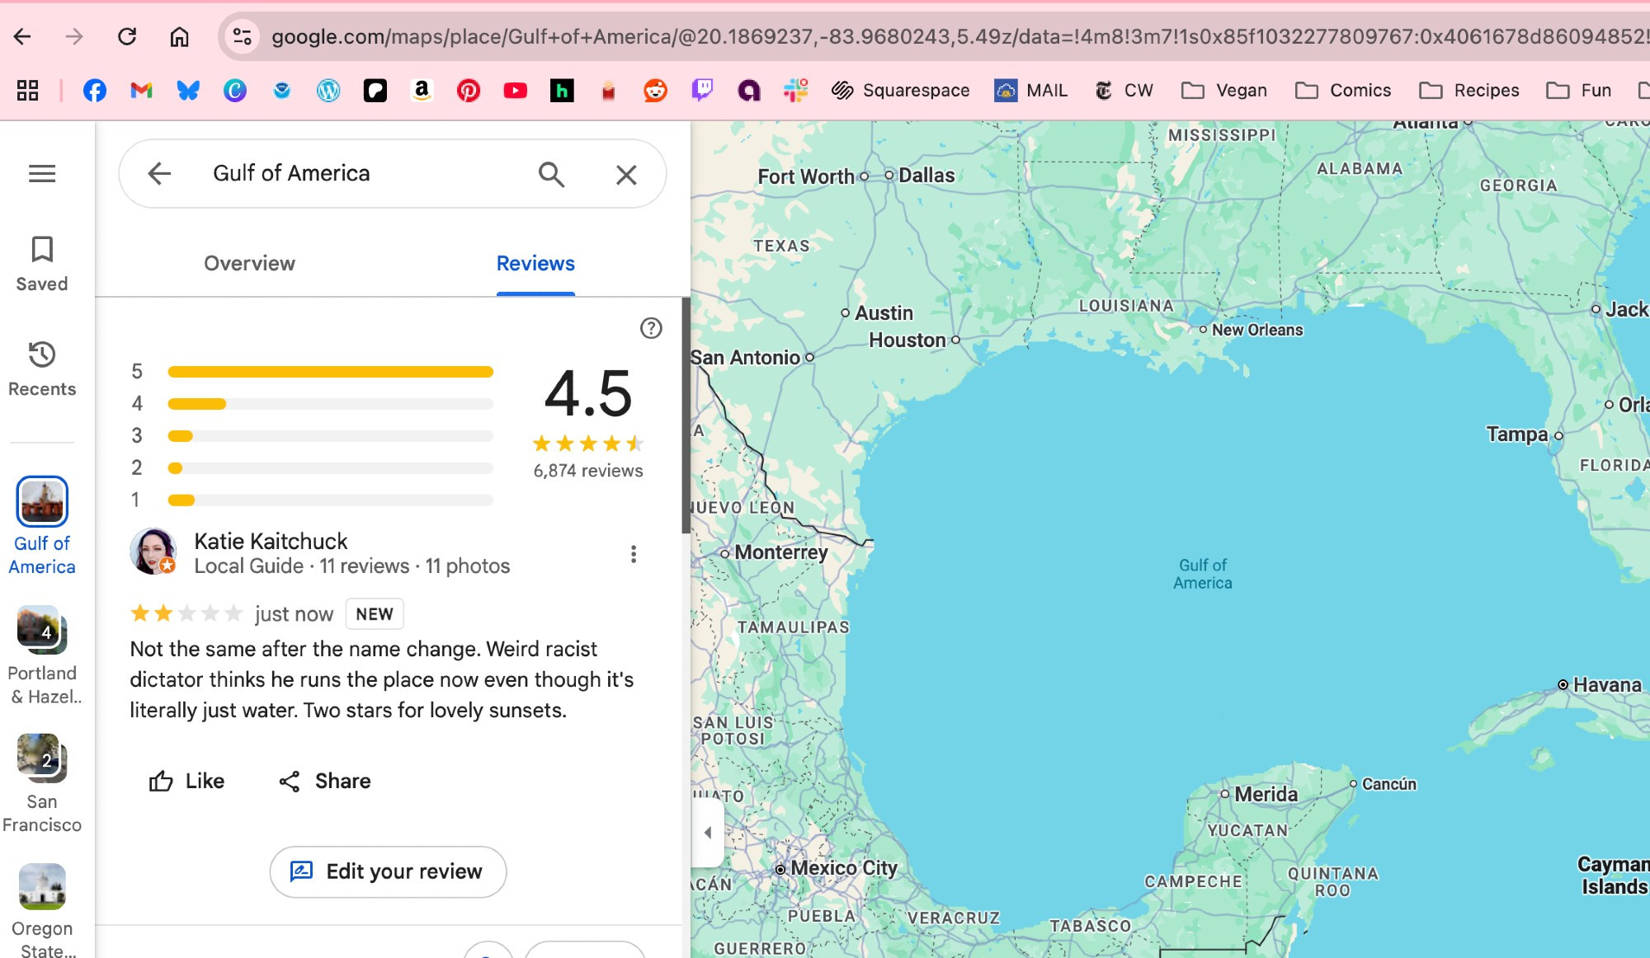1650x958 pixels.
Task: Filter reviews by the 4-star bar
Action: pos(330,404)
